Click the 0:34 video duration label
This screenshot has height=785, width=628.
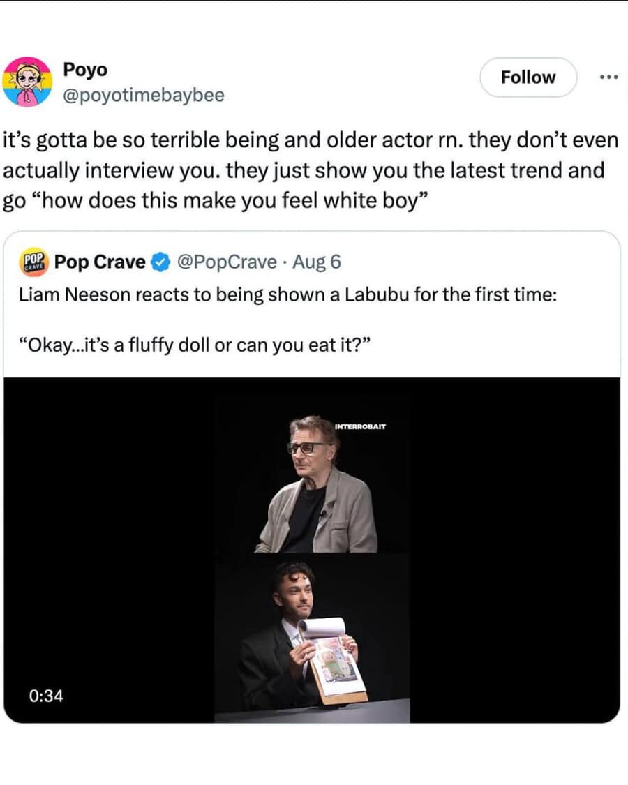(46, 695)
